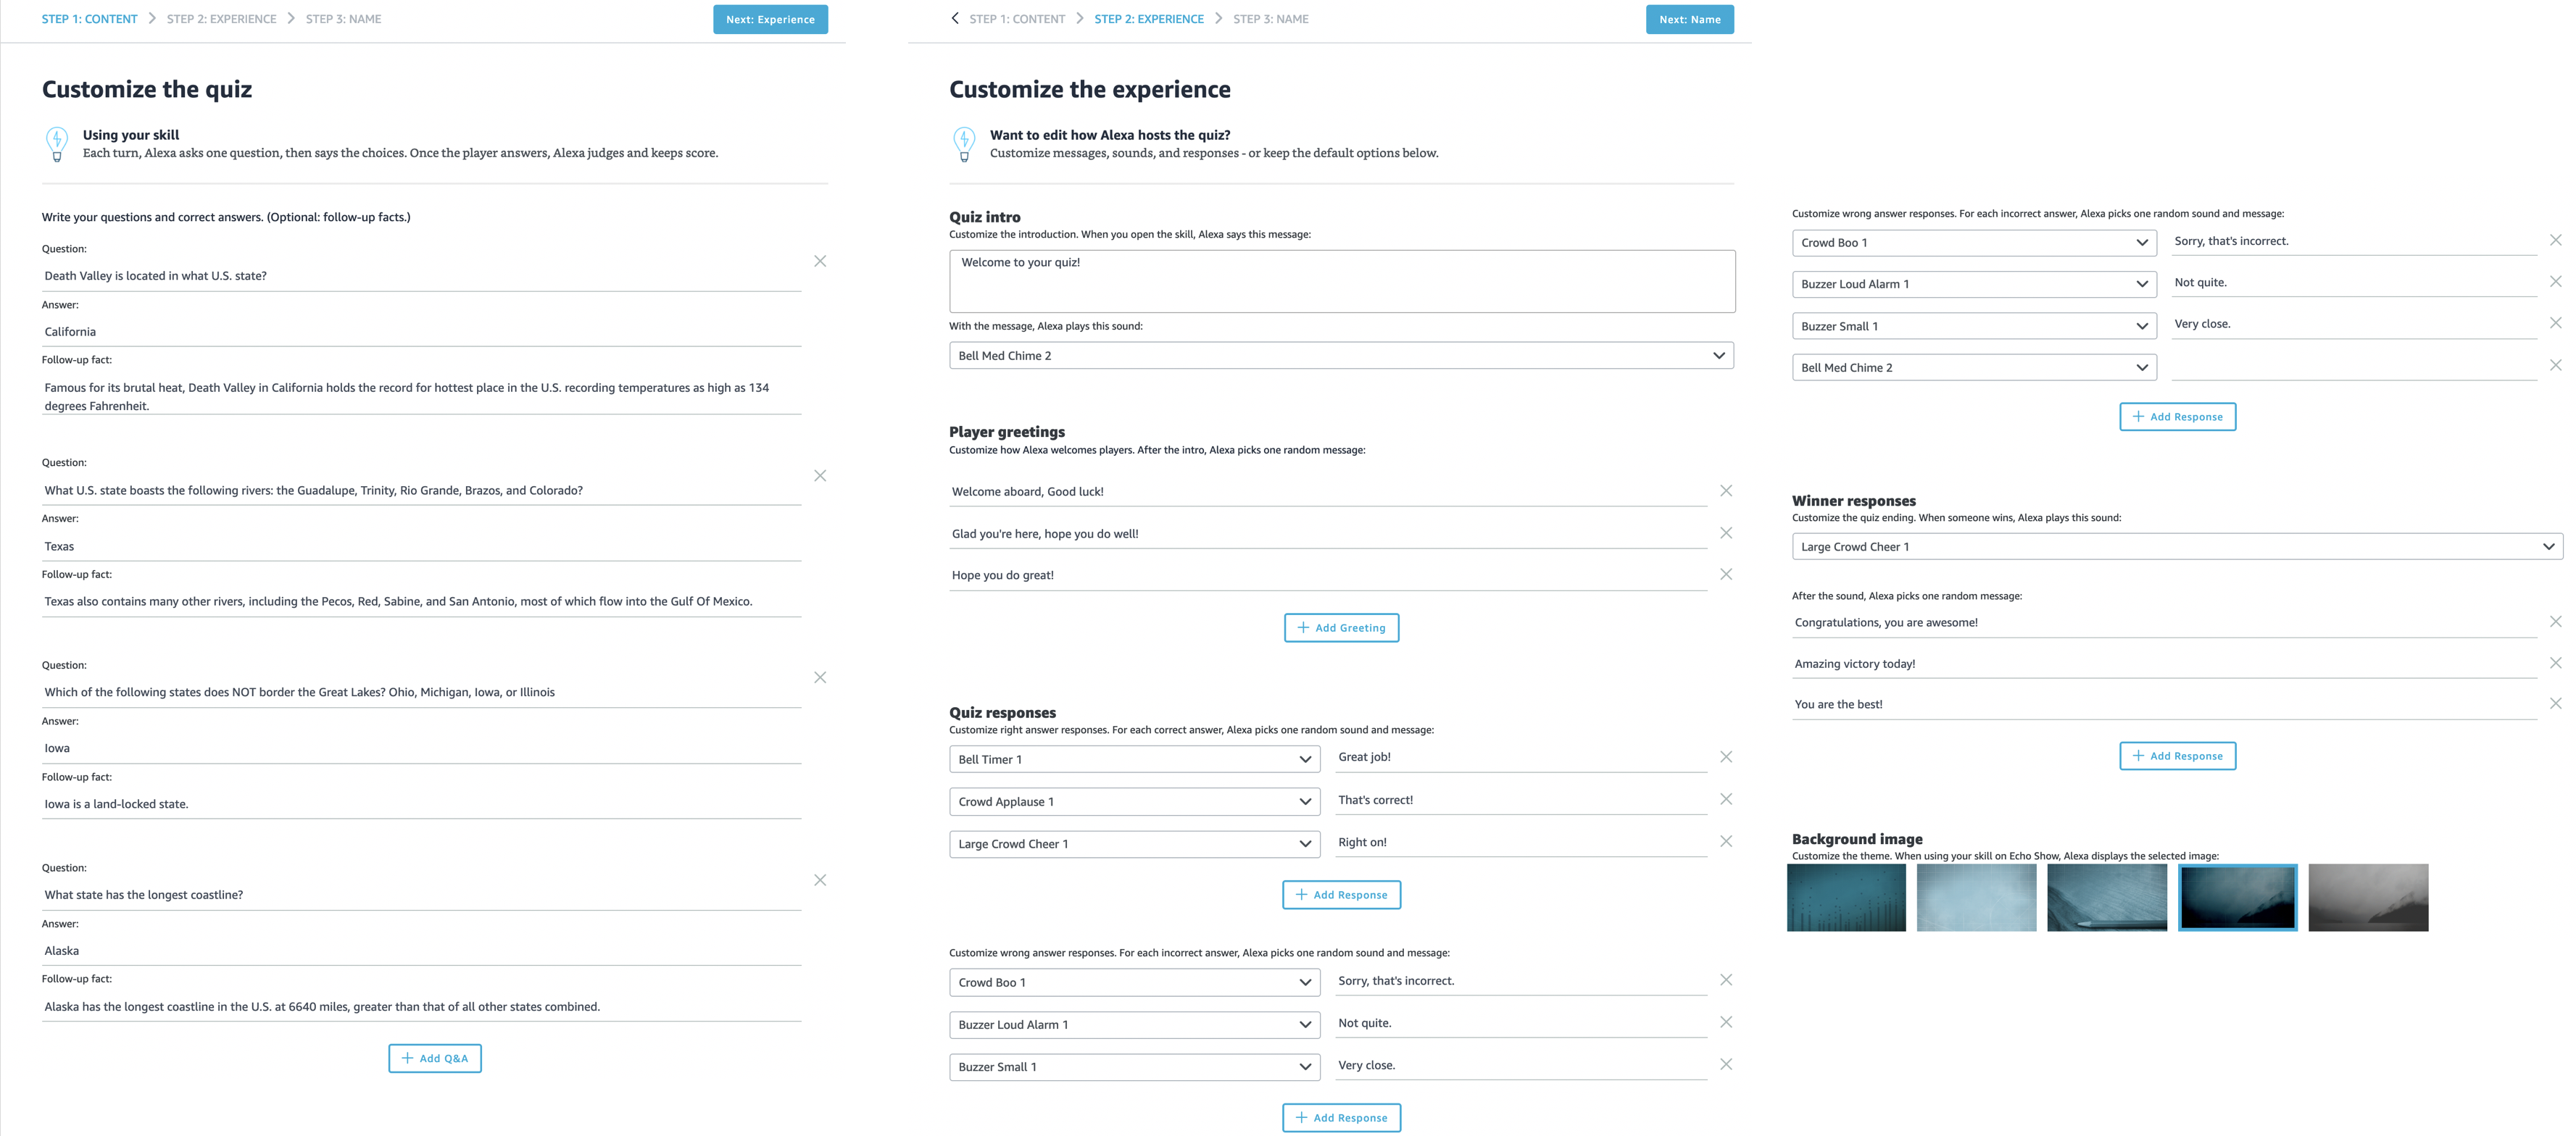2576x1136 pixels.
Task: Go to Step 3: Name tab in experience page
Action: (1270, 19)
